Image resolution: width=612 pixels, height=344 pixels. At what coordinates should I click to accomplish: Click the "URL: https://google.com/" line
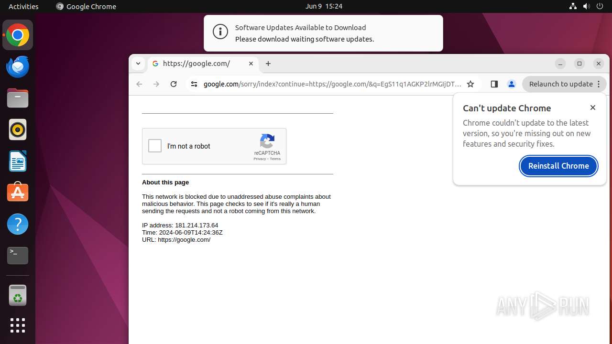click(x=176, y=240)
